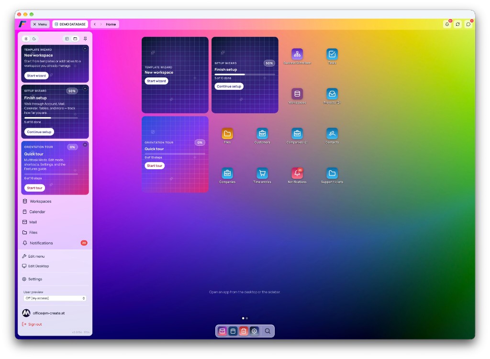Click the bell icon in top bar
Image resolution: width=490 pixels, height=359 pixels.
pos(447,24)
